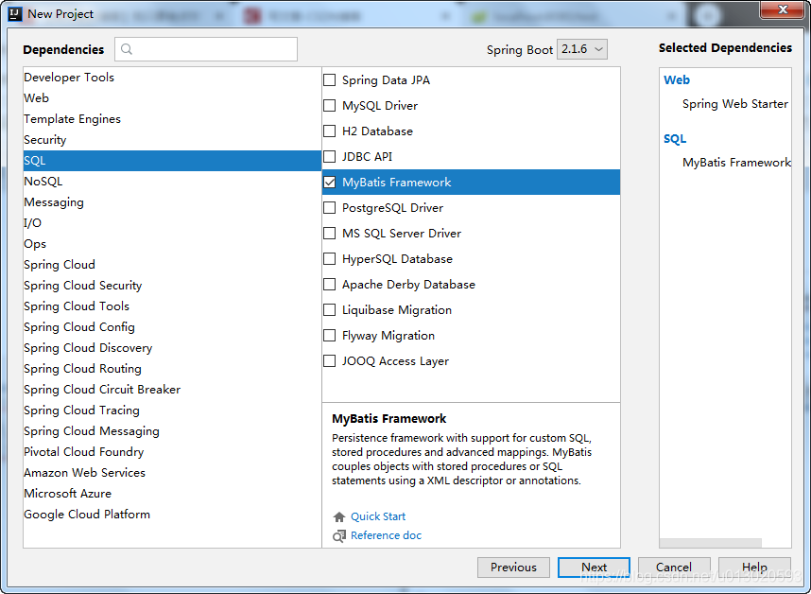Tick the H2 Database checkbox
This screenshot has width=811, height=594.
[x=330, y=131]
